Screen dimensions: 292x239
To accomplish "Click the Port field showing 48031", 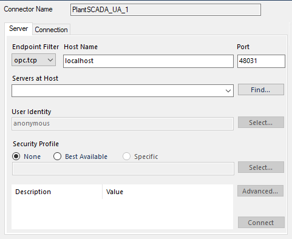I will tap(261, 61).
